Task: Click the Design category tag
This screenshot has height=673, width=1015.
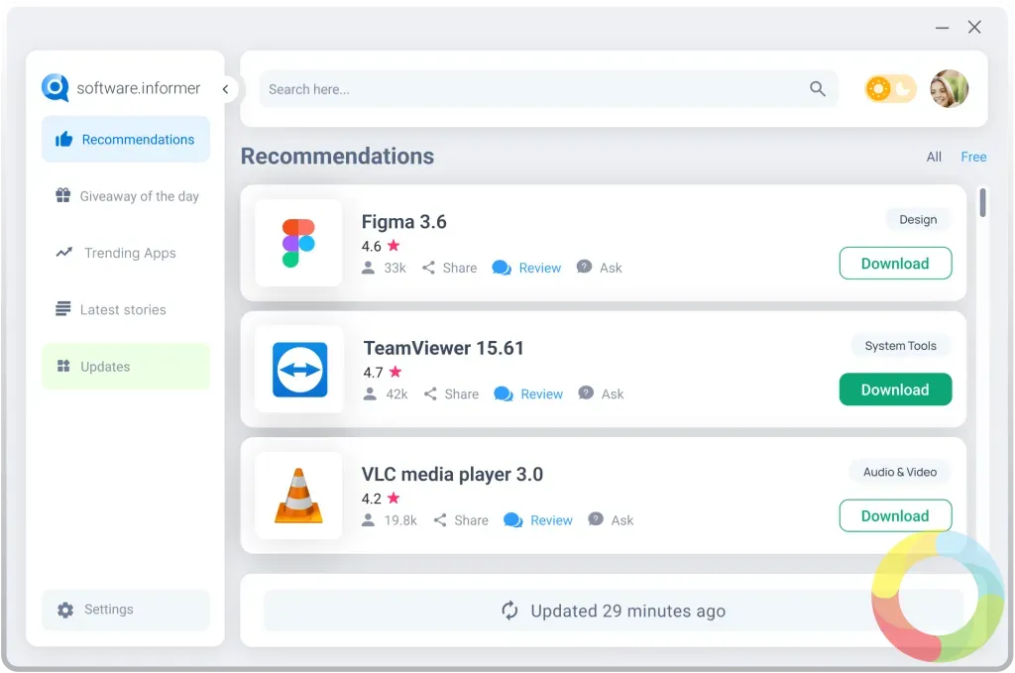Action: tap(918, 219)
